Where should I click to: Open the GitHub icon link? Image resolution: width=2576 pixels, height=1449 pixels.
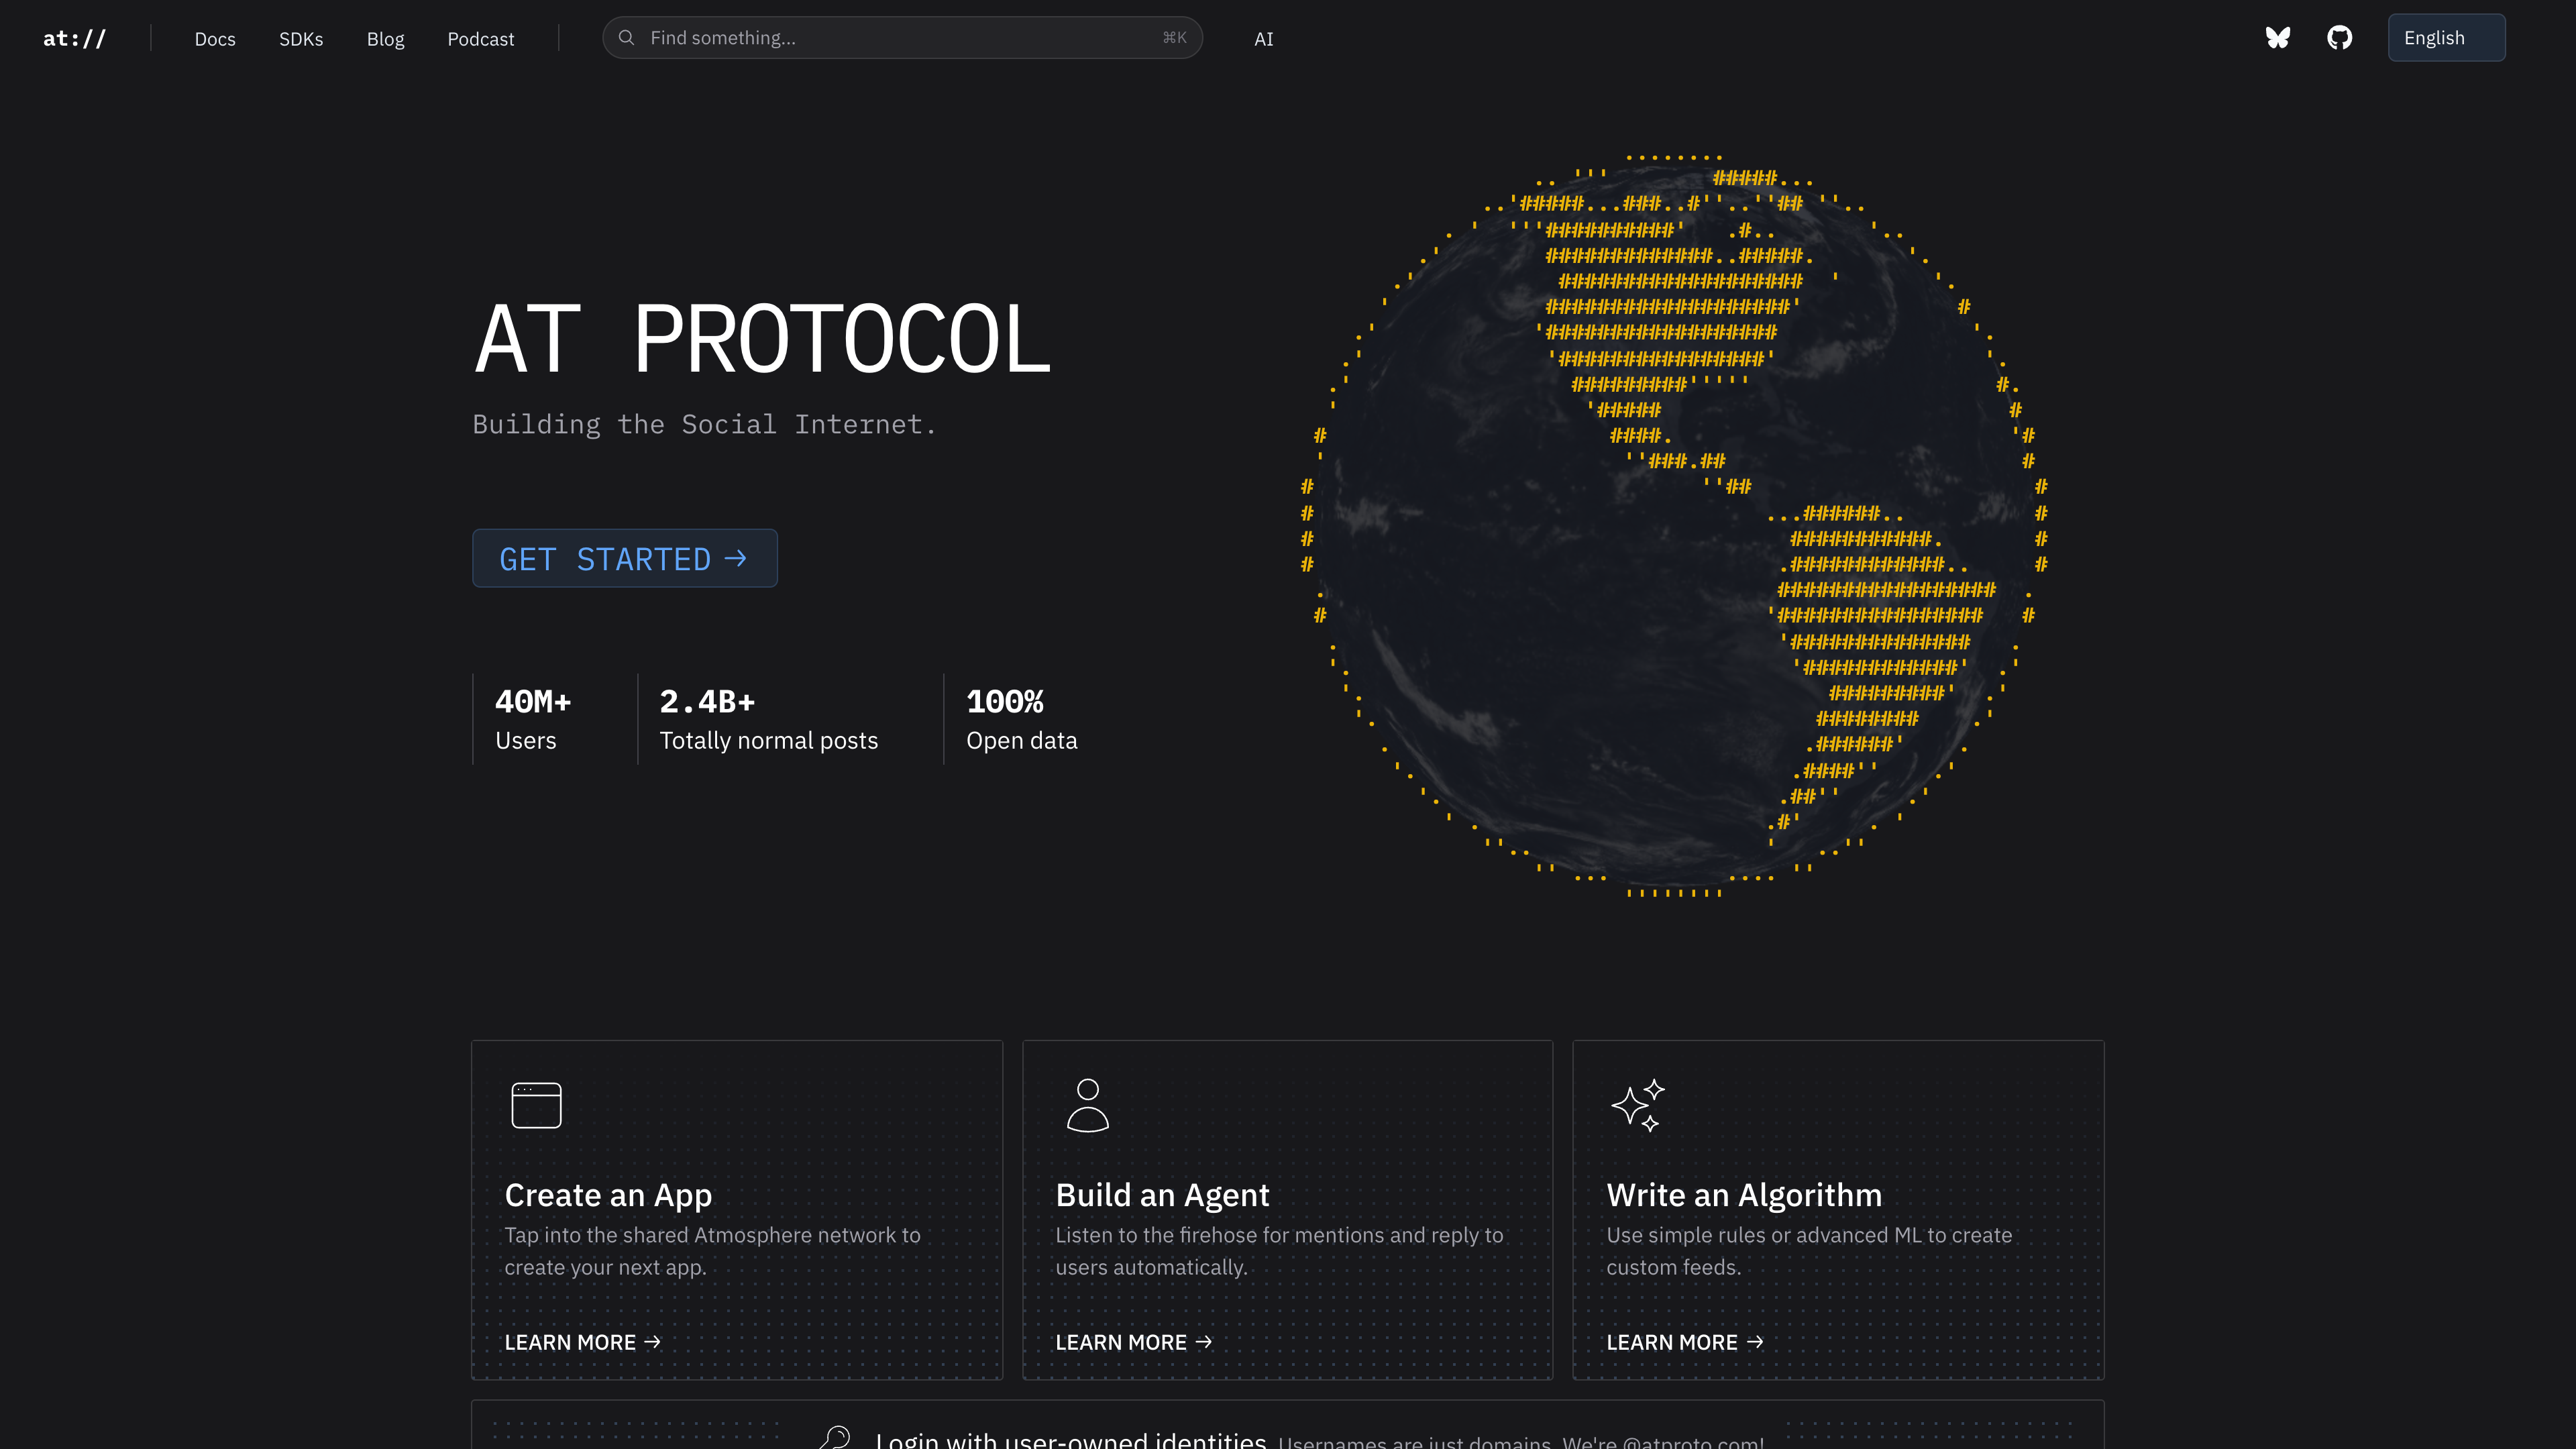coord(2340,38)
